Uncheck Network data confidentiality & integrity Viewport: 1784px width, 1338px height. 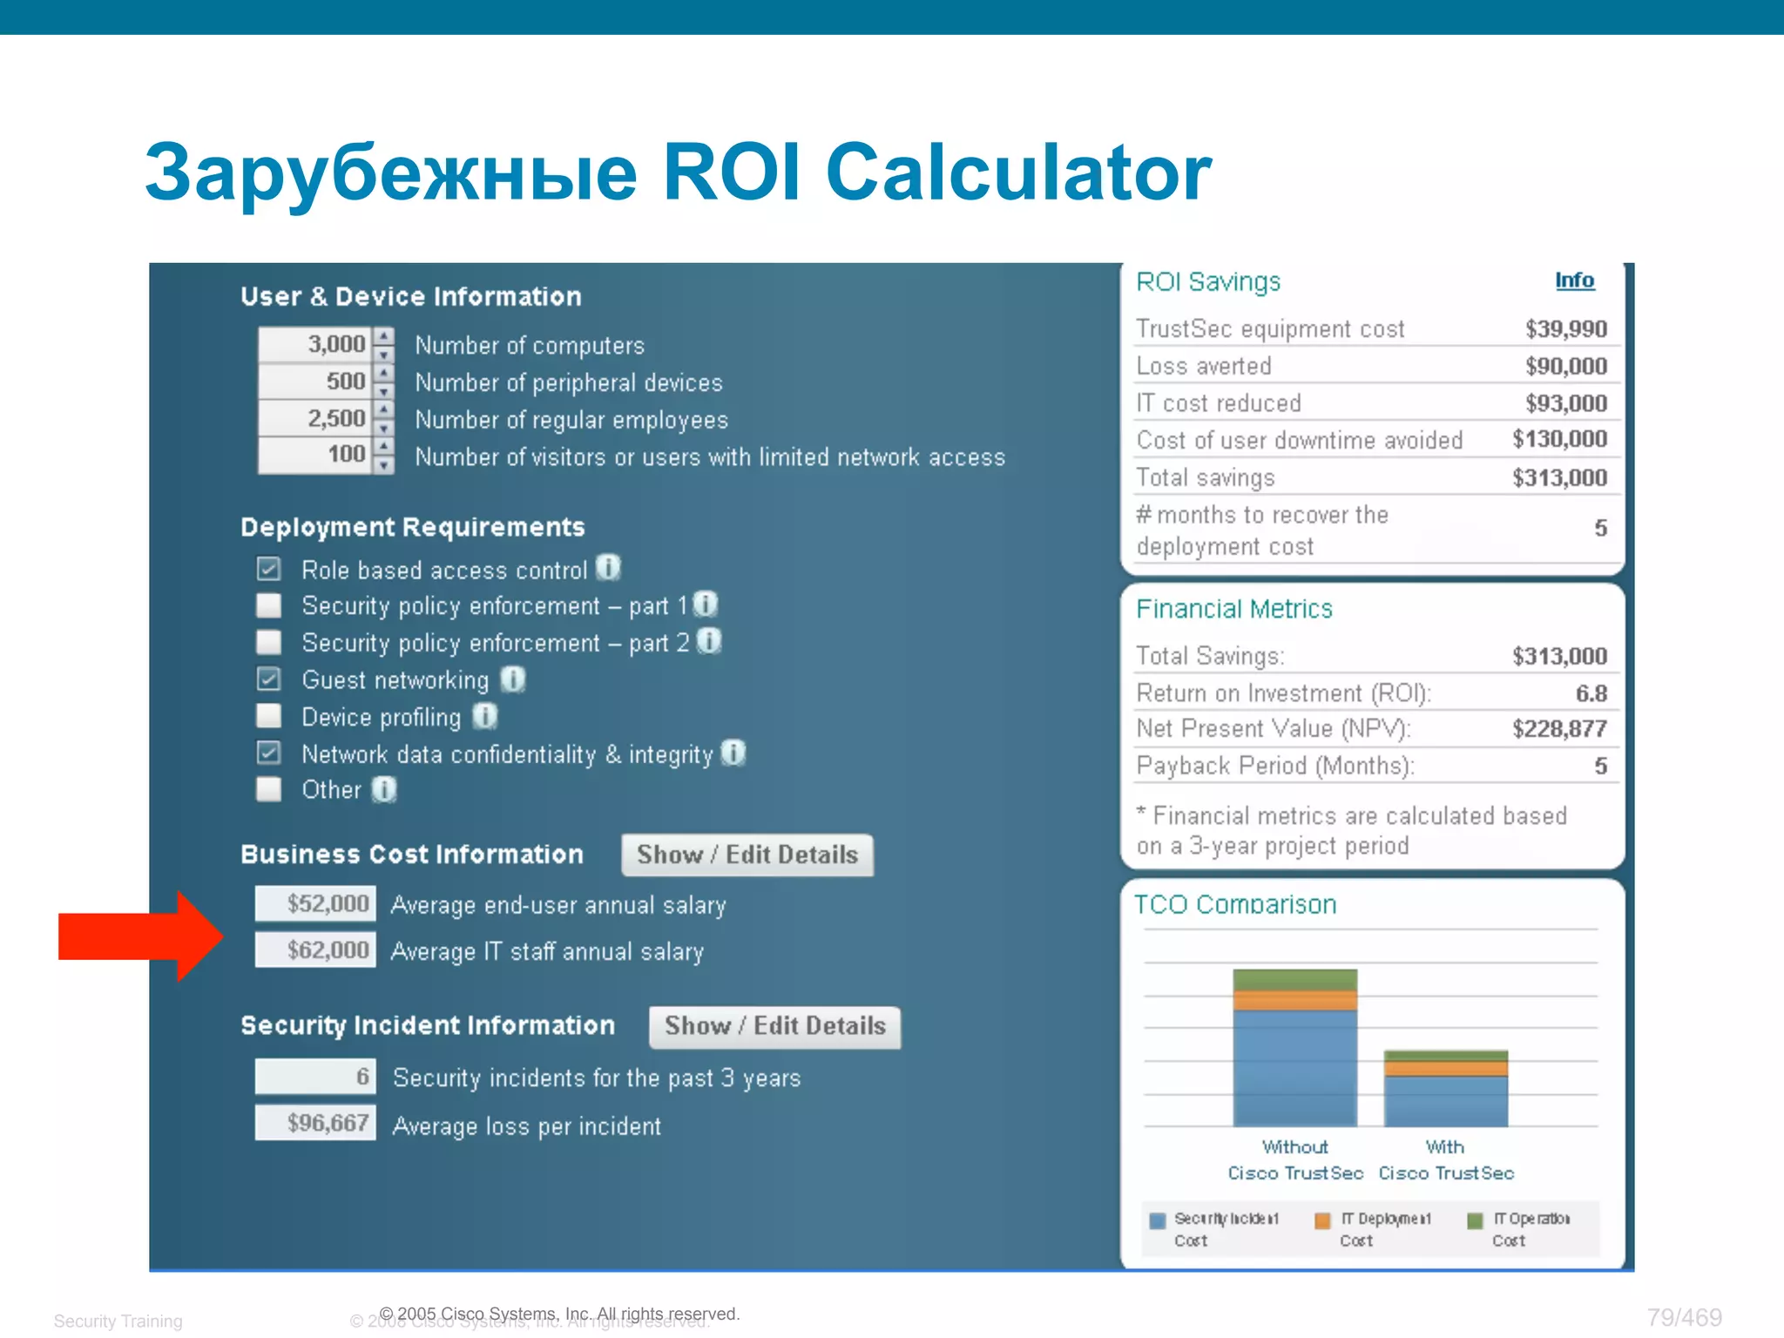coord(269,753)
